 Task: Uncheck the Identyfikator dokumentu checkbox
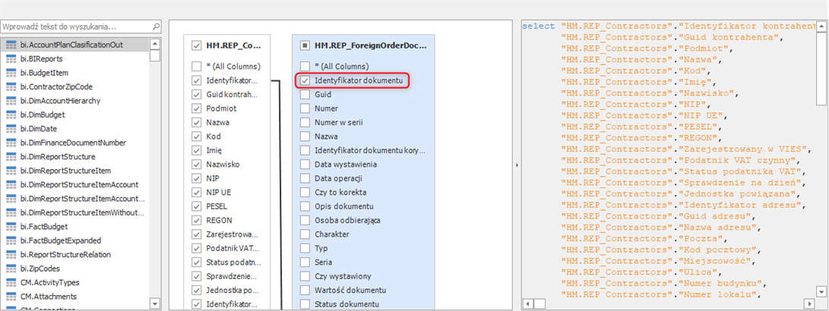pos(305,80)
